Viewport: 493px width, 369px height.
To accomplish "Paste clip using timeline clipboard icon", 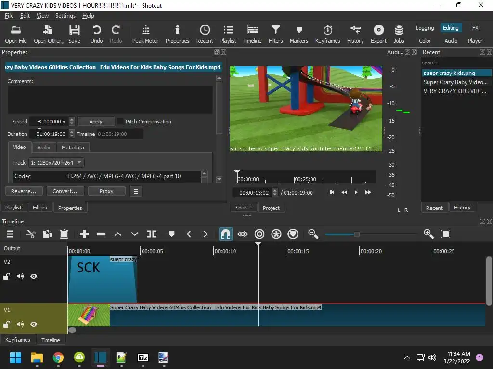I will click(64, 234).
